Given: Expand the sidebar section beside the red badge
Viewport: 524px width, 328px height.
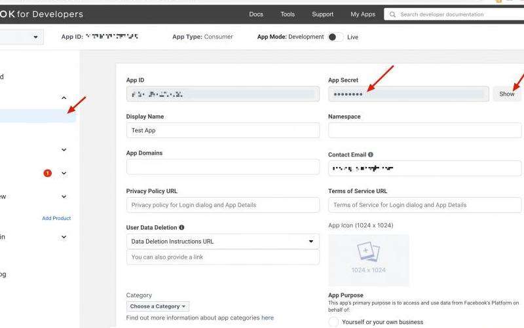Looking at the screenshot, I should coord(64,173).
